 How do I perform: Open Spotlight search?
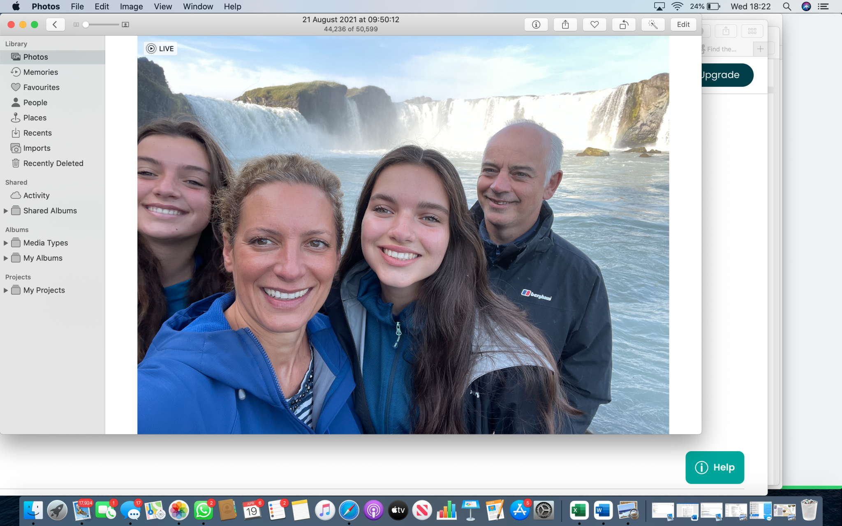click(786, 7)
